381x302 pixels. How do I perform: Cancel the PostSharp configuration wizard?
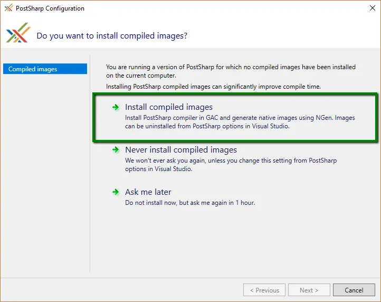354,290
